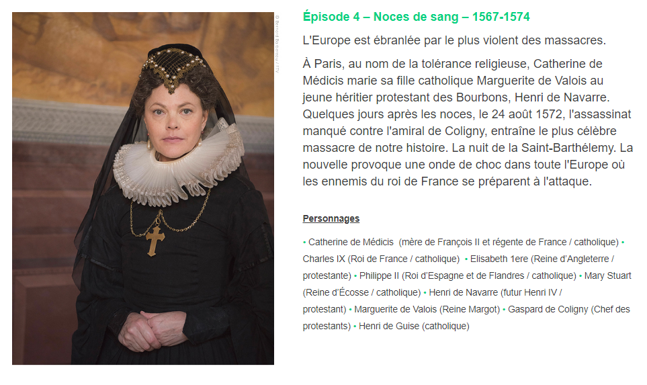Click the green bullet before Catherine de Médicis
This screenshot has height=385, width=647.
point(304,243)
